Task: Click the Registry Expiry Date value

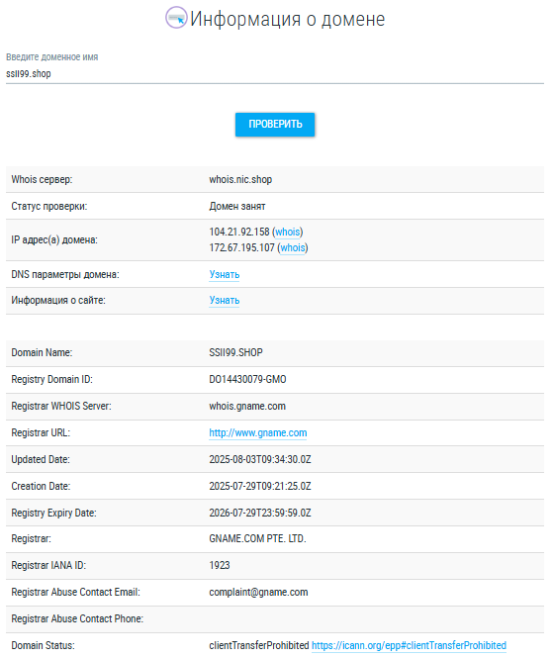Action: pyautogui.click(x=260, y=513)
